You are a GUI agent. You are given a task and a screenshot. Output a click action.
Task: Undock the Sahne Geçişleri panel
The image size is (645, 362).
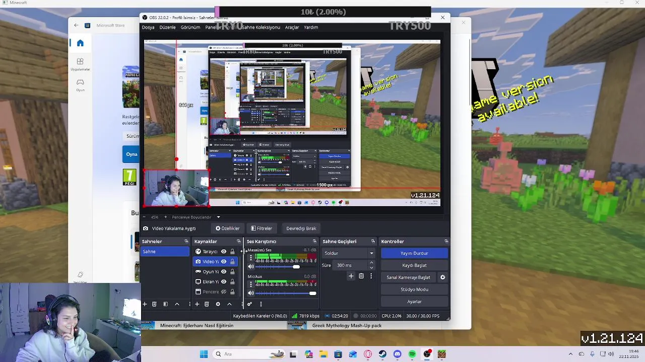pos(373,241)
